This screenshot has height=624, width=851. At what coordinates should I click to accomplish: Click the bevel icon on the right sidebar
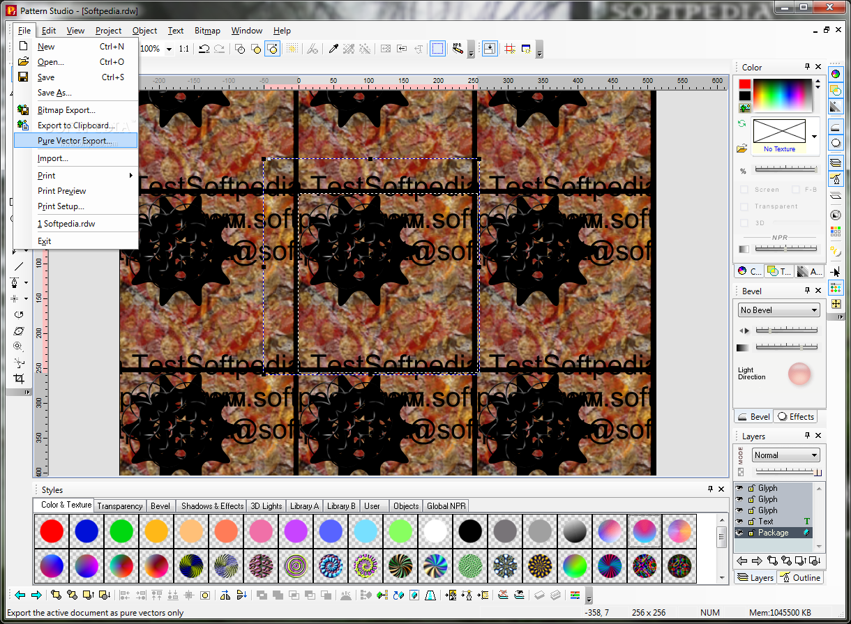pyautogui.click(x=836, y=127)
